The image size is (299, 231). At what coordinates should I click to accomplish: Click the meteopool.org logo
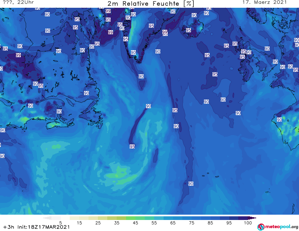tap(278, 227)
